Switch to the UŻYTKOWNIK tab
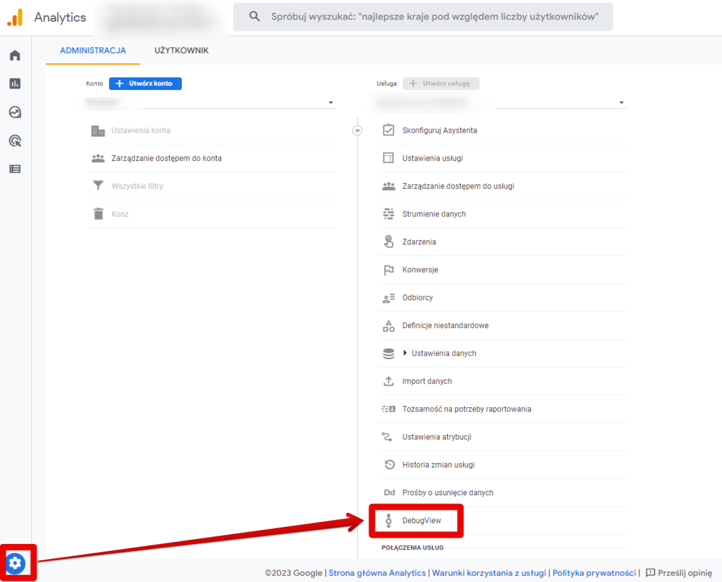 [x=181, y=51]
